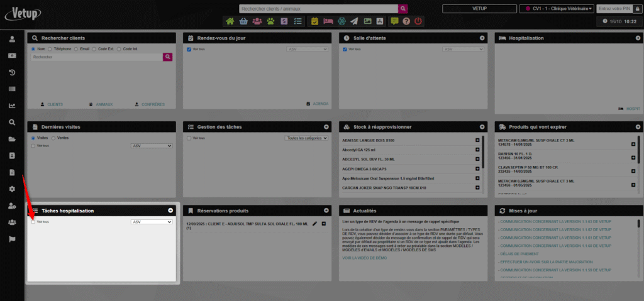Uncheck 'Voir tous' in Rendez-vous du jour
Image resolution: width=644 pixels, height=301 pixels.
point(189,49)
